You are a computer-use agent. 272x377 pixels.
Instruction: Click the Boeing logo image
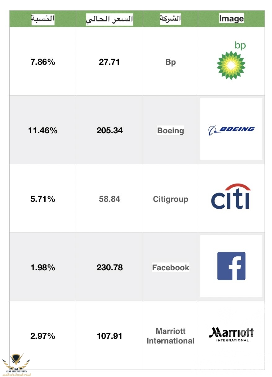[231, 129]
